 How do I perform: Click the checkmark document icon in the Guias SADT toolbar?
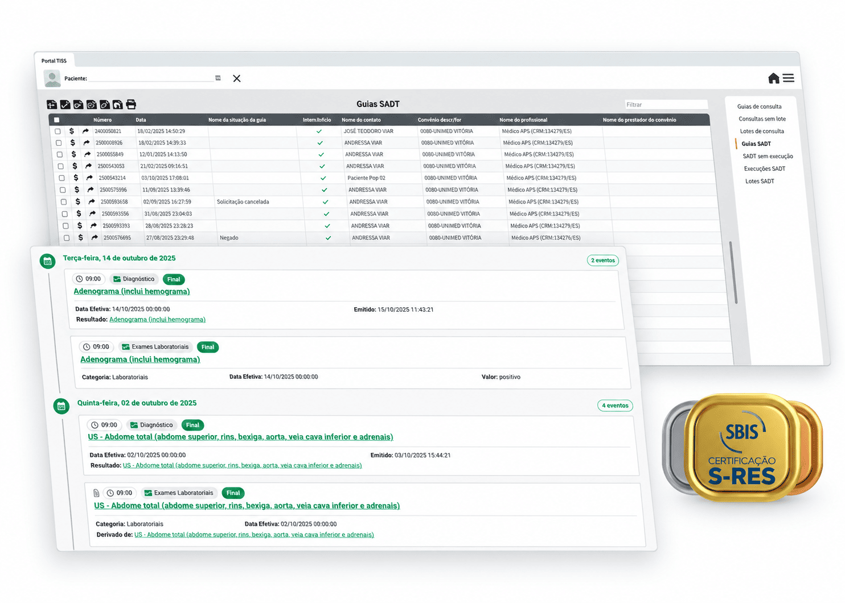pyautogui.click(x=65, y=105)
